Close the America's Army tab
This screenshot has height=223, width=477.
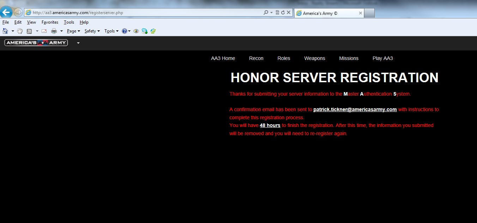(x=360, y=13)
